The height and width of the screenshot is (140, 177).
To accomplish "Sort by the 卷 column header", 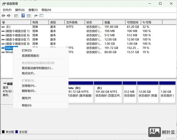I will [16, 22].
